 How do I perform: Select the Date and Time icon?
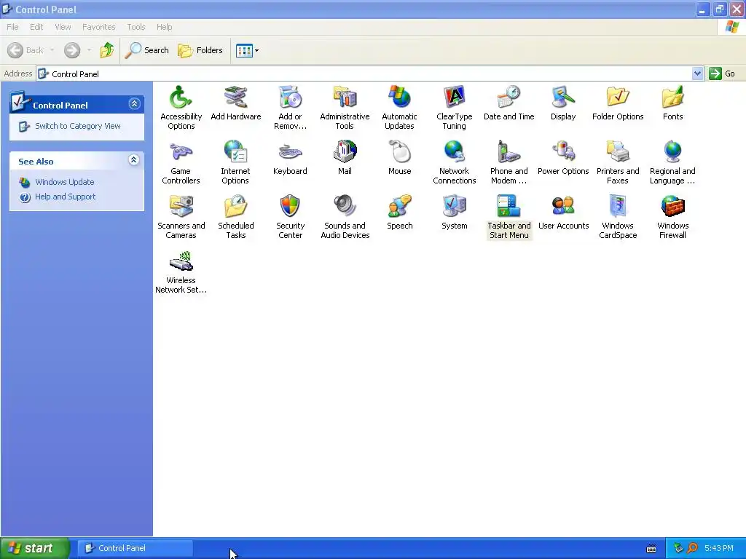[509, 103]
